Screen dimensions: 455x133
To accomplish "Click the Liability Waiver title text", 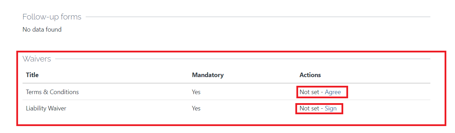I will pos(46,108).
